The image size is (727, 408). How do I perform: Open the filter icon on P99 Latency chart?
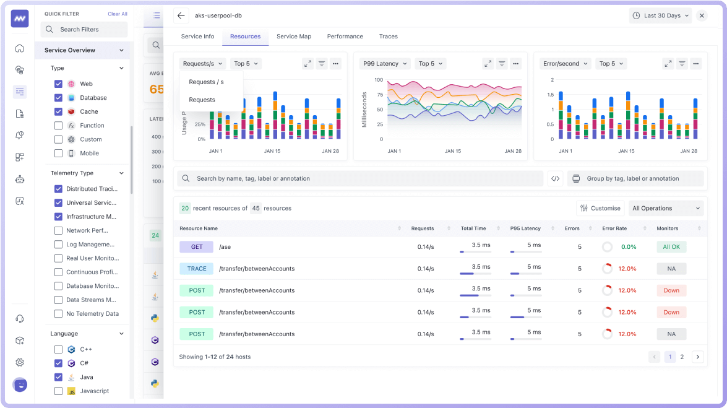point(501,63)
